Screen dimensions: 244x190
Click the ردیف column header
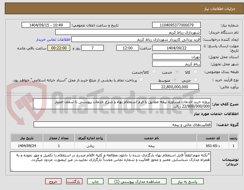click(x=233, y=138)
